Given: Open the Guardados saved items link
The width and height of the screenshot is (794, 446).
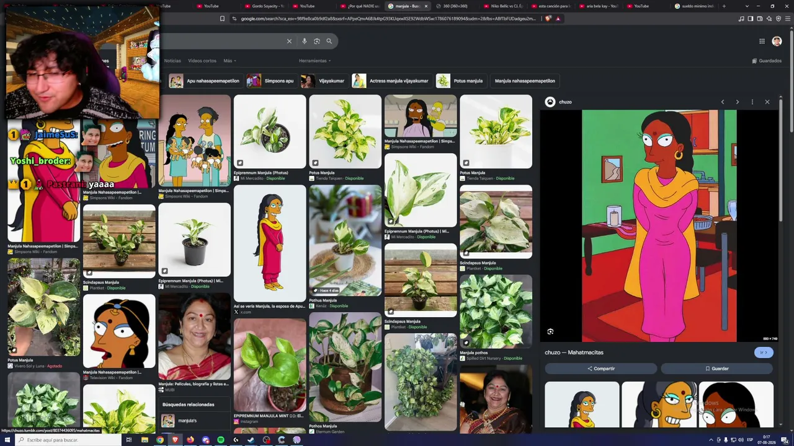Looking at the screenshot, I should tap(767, 61).
